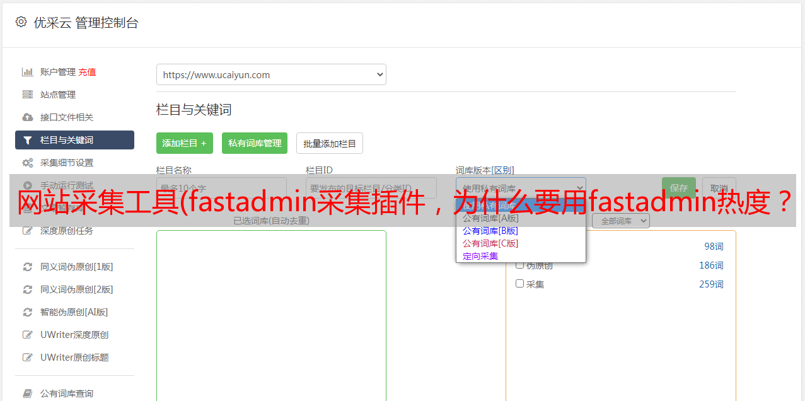Click the 保存 button
Image resolution: width=805 pixels, height=401 pixels.
(x=679, y=188)
